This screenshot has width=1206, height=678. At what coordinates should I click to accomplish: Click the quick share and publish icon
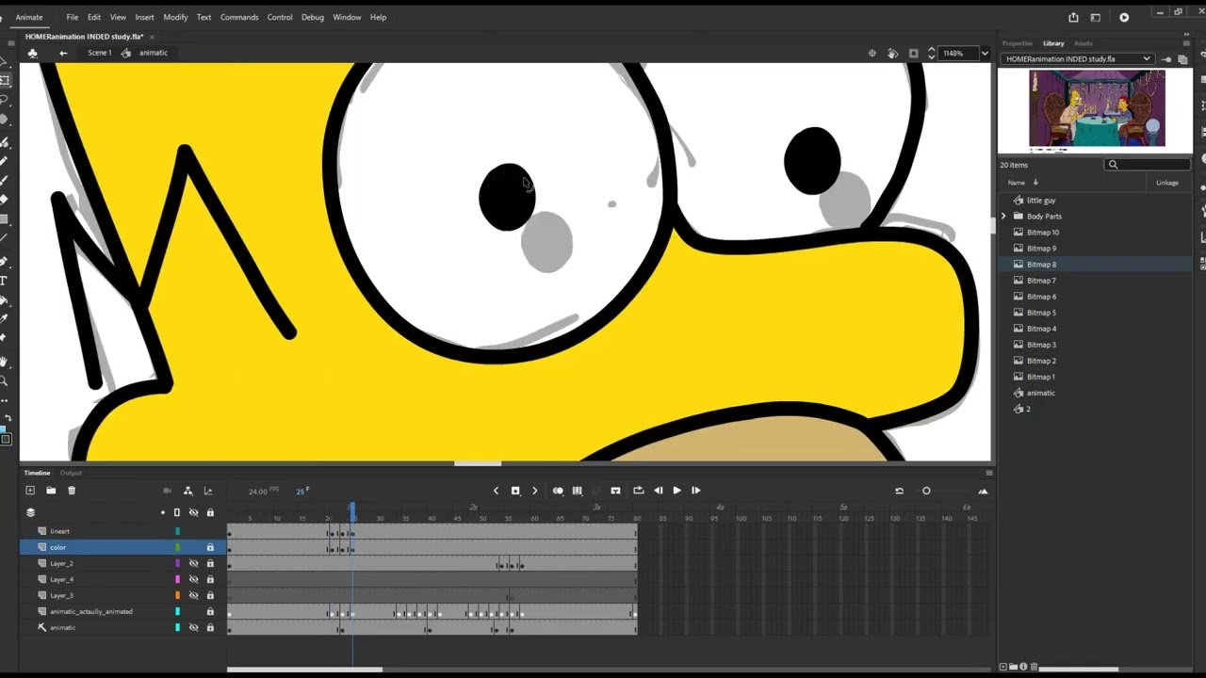pyautogui.click(x=1073, y=17)
